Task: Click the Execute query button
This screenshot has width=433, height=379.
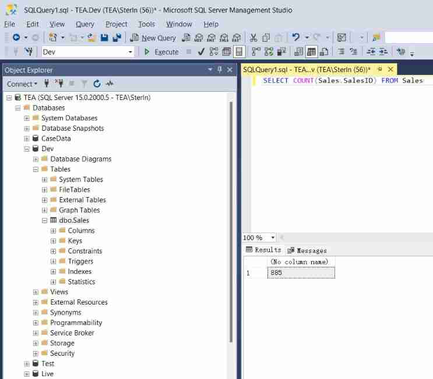Action: (x=161, y=52)
